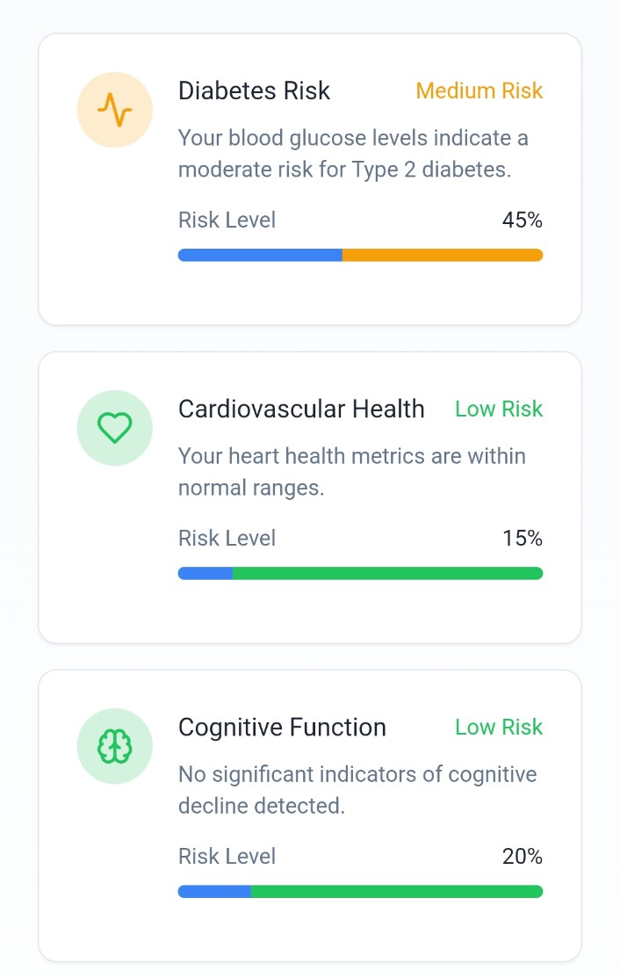
Task: Click Cardiovascular Health's Low Risk label
Action: point(499,409)
